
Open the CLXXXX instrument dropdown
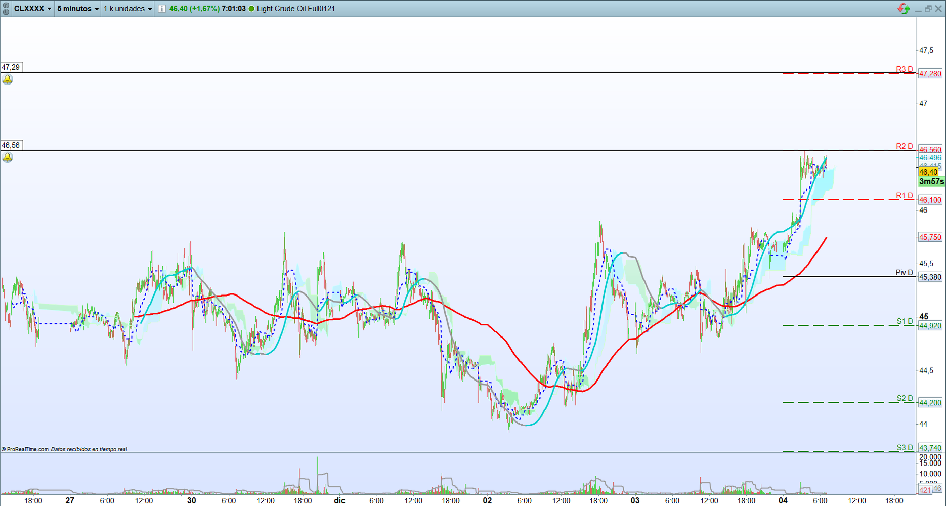click(x=33, y=9)
